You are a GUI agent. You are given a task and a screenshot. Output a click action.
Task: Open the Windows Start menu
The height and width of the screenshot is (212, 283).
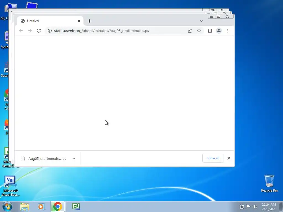click(7, 206)
